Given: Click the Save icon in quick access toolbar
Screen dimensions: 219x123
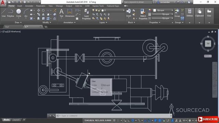Looking at the screenshot, I should 17,2.
